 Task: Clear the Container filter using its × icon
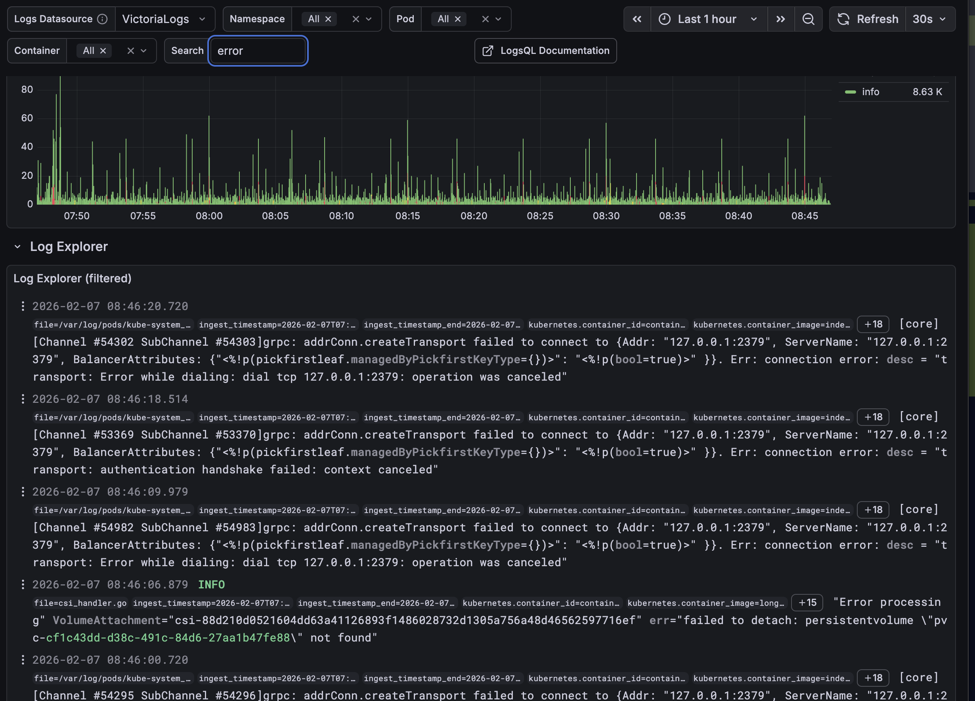coord(132,50)
